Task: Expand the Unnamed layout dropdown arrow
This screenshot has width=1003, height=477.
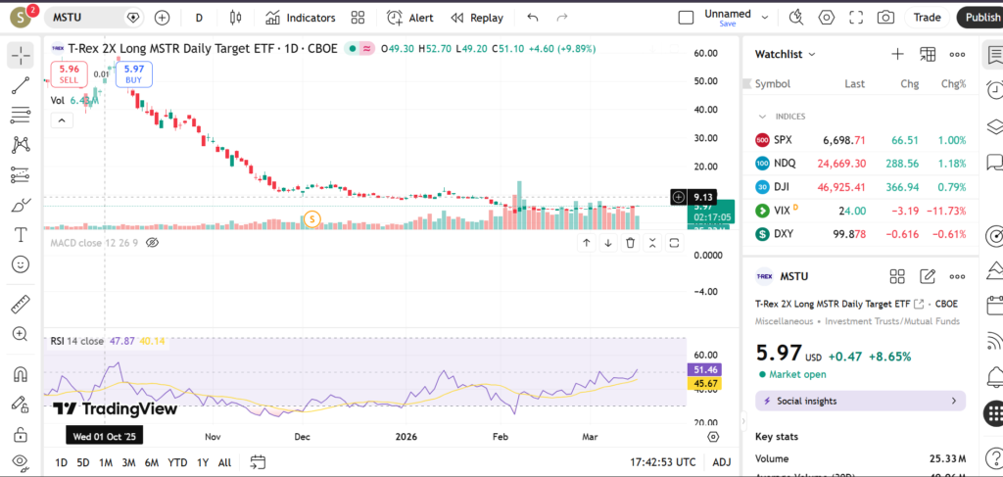Action: [x=765, y=18]
